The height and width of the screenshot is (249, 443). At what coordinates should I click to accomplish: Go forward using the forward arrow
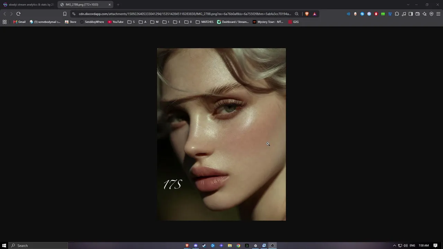[11, 14]
